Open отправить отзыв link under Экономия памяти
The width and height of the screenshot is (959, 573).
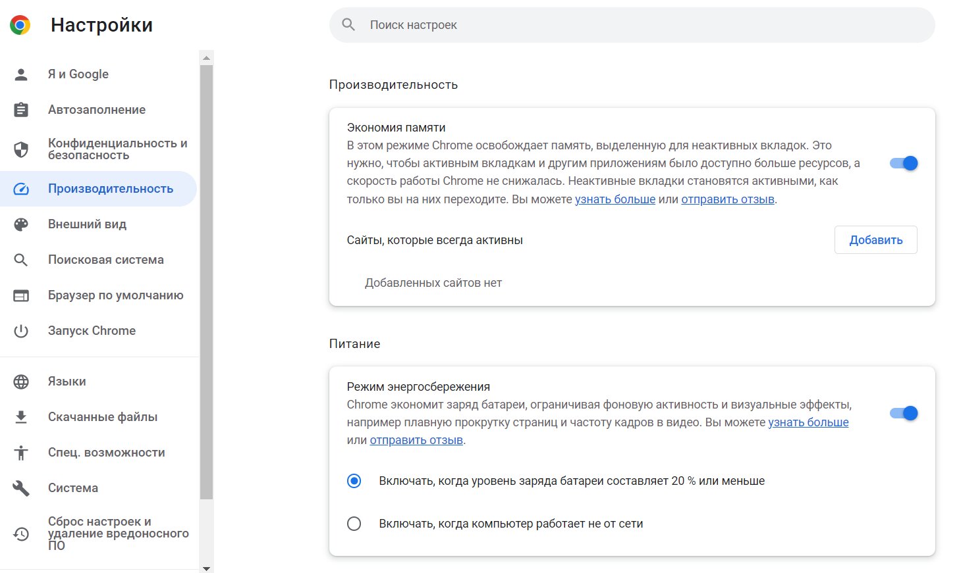[x=728, y=199]
